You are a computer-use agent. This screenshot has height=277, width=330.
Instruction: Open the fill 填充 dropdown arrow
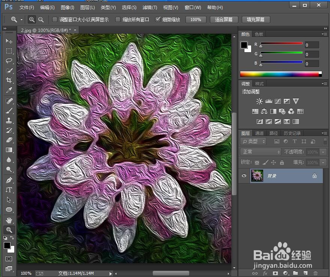coord(323,162)
